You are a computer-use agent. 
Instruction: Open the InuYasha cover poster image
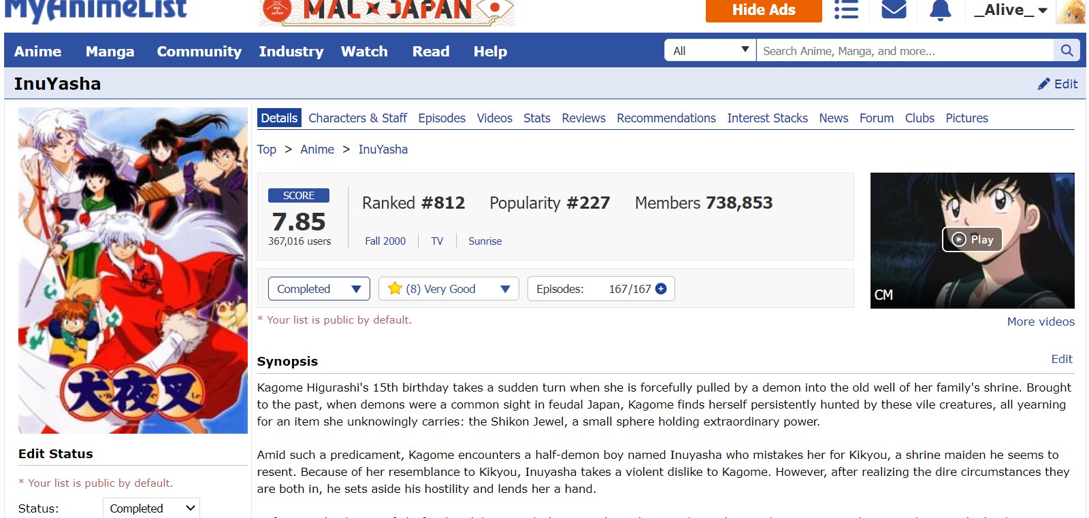[133, 271]
